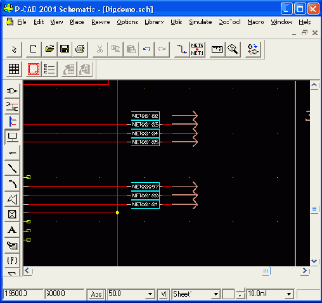Select the place part gate tool
This screenshot has height=303, width=322.
click(12, 91)
